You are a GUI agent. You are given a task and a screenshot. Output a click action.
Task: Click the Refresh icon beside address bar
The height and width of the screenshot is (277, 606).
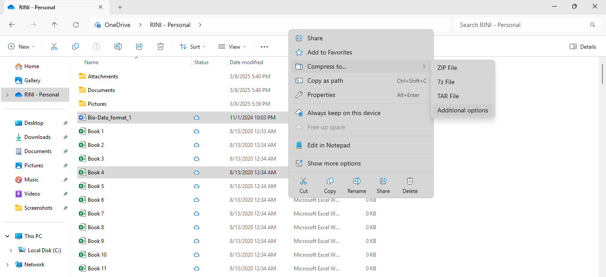[76, 25]
